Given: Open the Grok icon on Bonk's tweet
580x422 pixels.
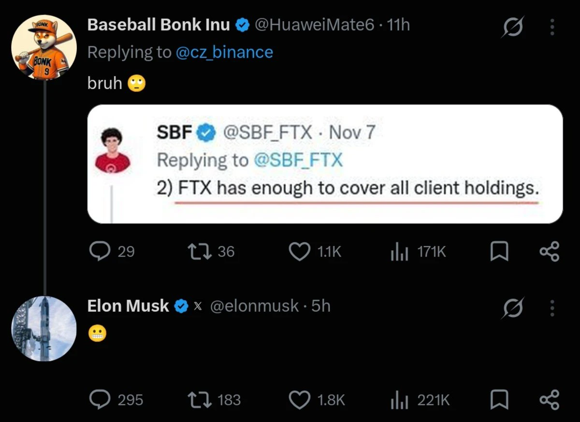Looking at the screenshot, I should pos(512,28).
